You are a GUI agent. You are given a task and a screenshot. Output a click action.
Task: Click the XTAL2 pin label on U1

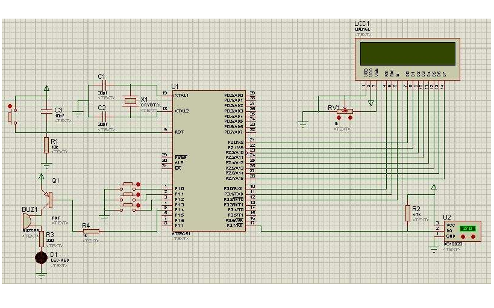pos(181,111)
